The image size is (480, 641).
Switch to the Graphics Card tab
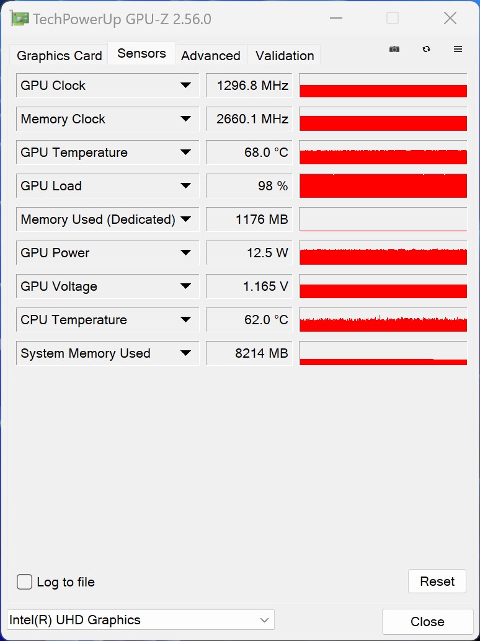(60, 56)
